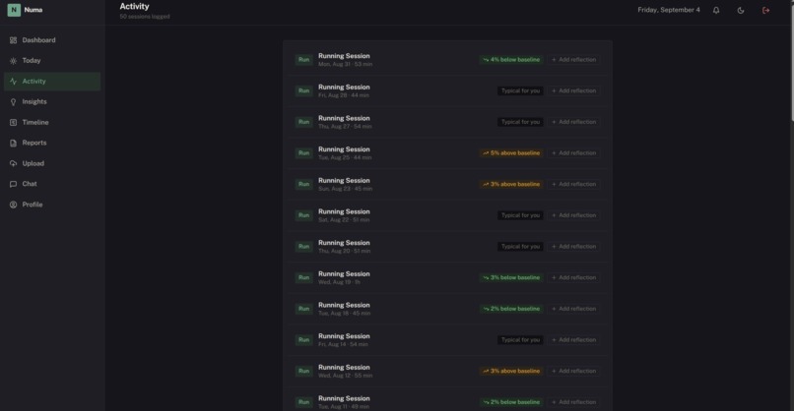Select Activity in the sidebar
Viewport: 794px width, 411px height.
click(x=52, y=81)
